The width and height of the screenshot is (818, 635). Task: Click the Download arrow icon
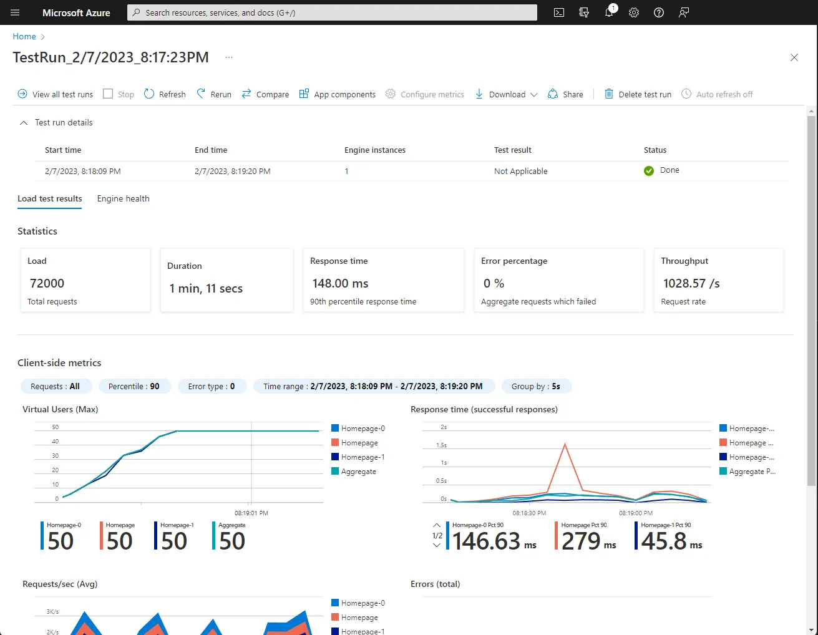pyautogui.click(x=479, y=94)
